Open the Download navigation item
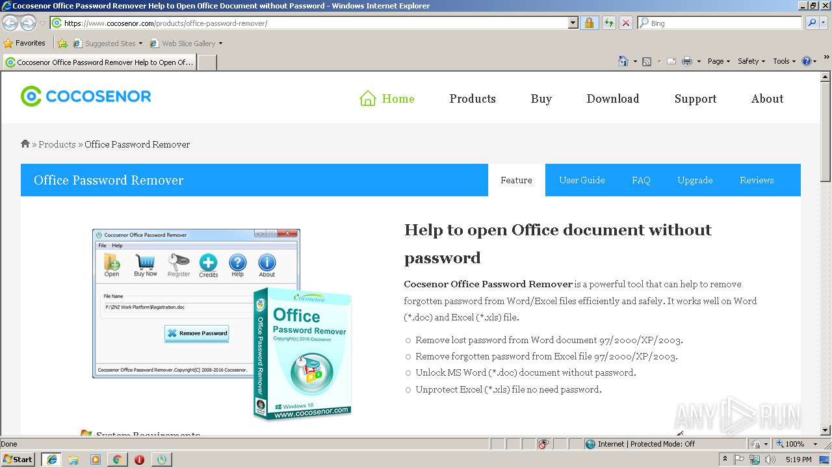832x468 pixels. click(x=613, y=99)
